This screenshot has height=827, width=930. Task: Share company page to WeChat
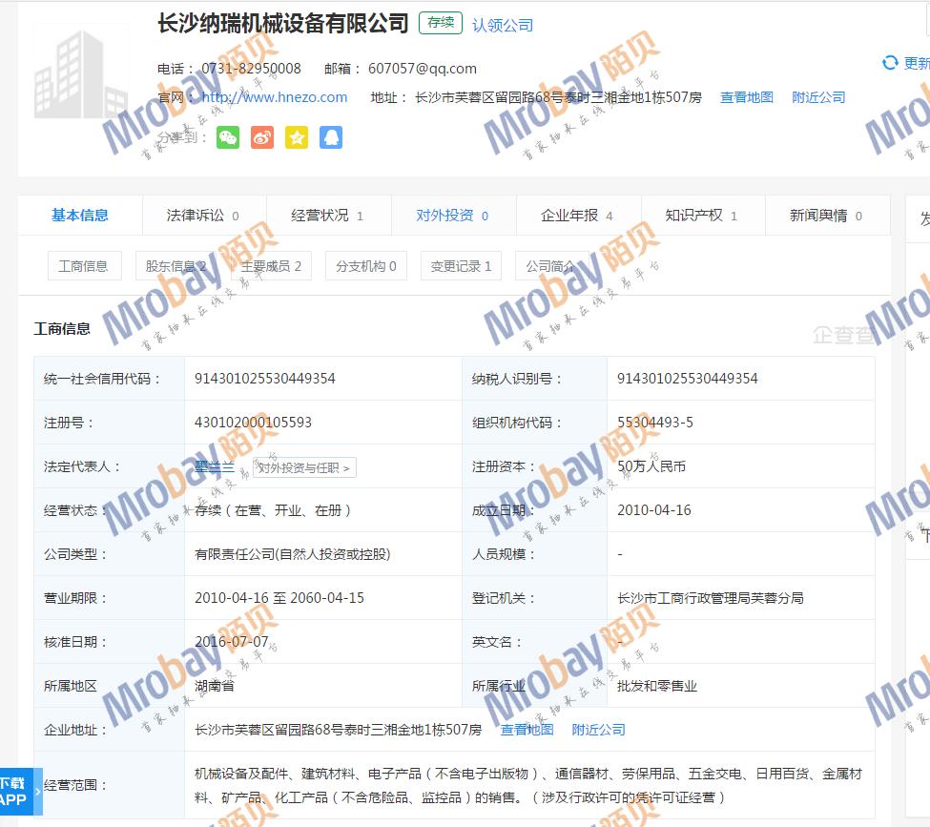pos(228,137)
